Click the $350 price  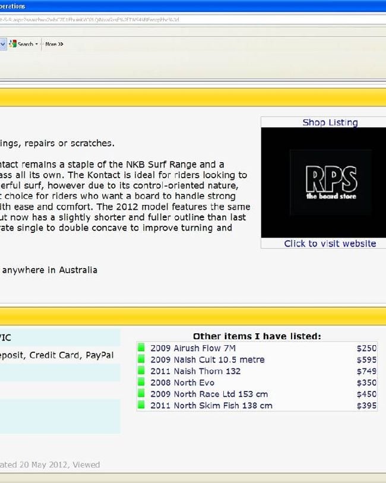pos(366,382)
